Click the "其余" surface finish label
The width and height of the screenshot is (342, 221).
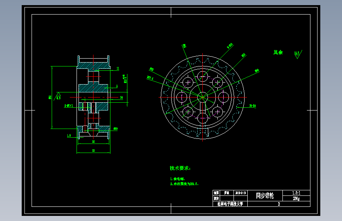click(278, 52)
